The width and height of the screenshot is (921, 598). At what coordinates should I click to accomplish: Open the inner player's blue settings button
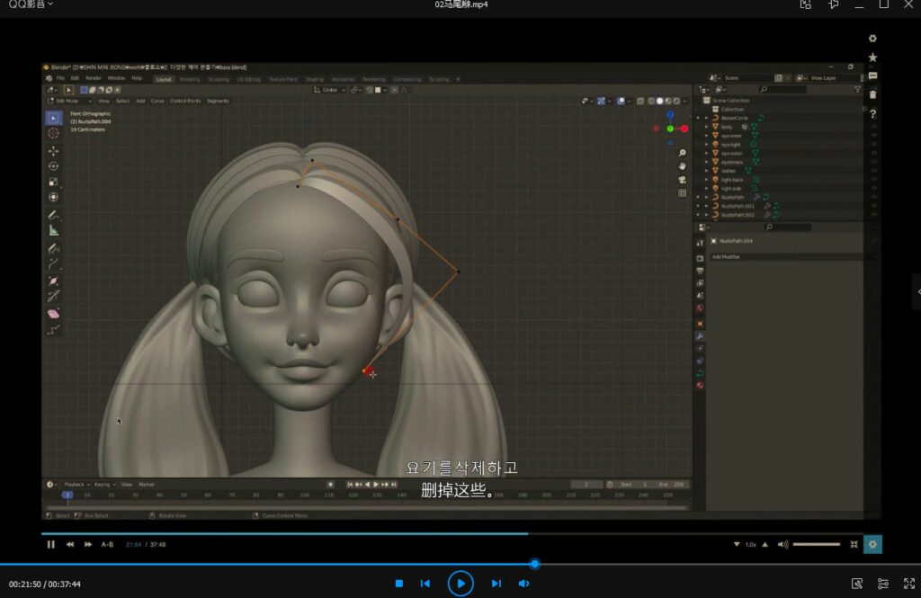(872, 545)
